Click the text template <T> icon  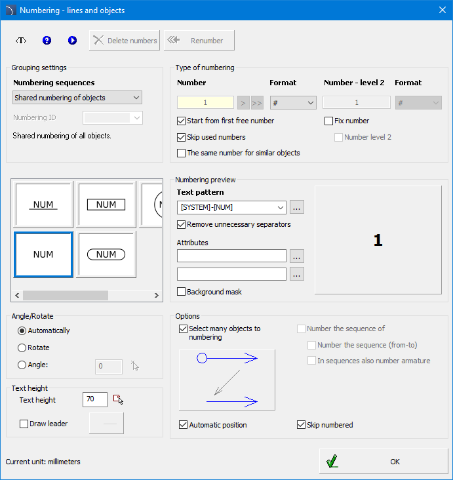[21, 41]
